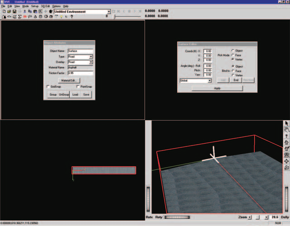Click the Load button
The width and height of the screenshot is (290, 226).
(x=75, y=94)
